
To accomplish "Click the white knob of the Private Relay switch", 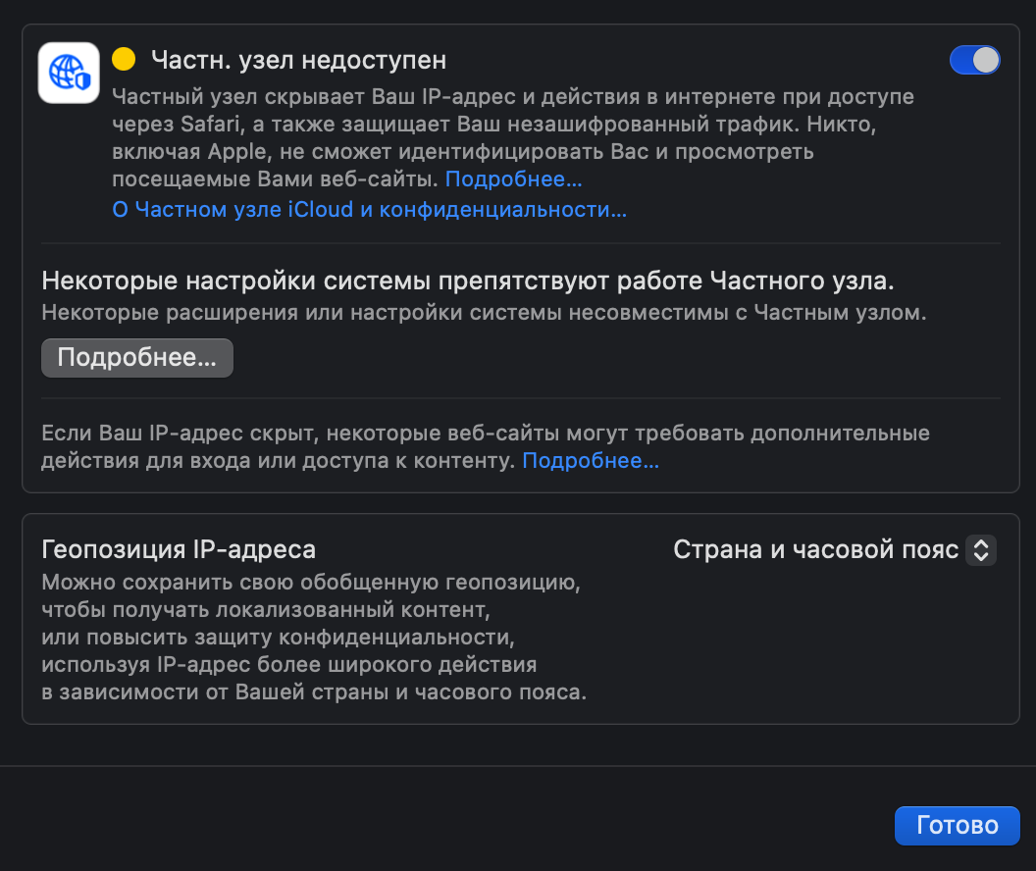I will click(986, 61).
